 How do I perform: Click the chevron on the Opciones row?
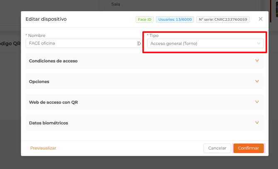(x=257, y=82)
